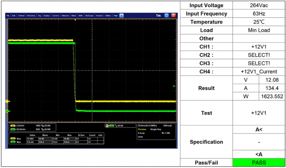Click the green PASS result cell
The width and height of the screenshot is (286, 168).
(x=259, y=163)
